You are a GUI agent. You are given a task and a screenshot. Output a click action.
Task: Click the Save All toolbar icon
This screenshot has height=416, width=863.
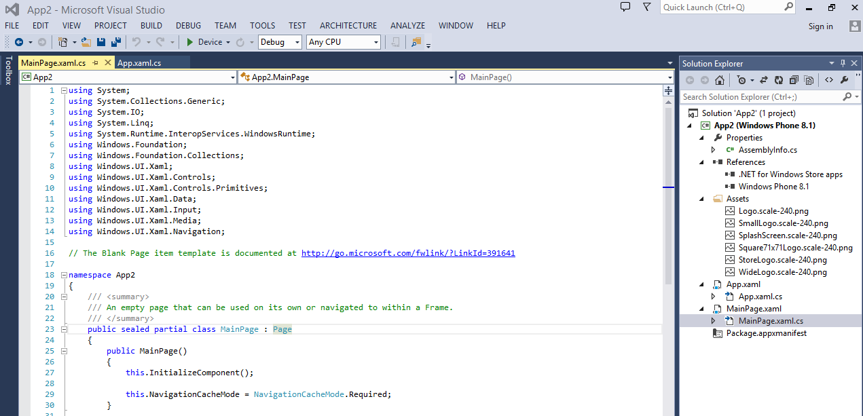click(115, 42)
